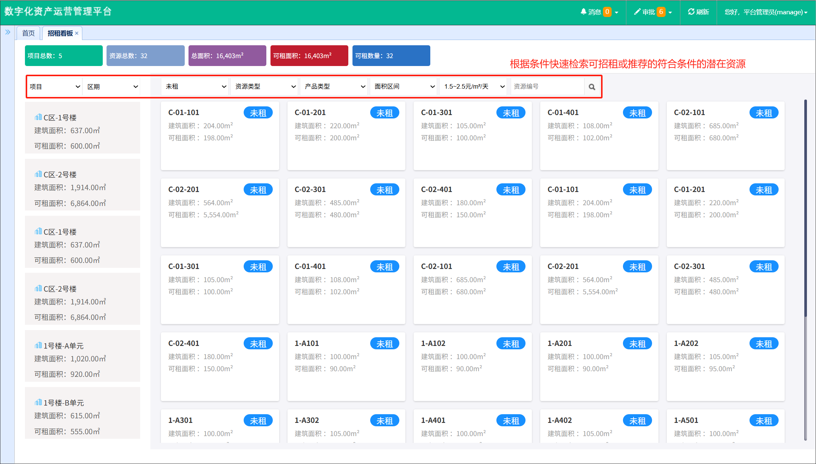The width and height of the screenshot is (816, 464).
Task: Click the 总面积 summary tile
Action: pyautogui.click(x=227, y=55)
